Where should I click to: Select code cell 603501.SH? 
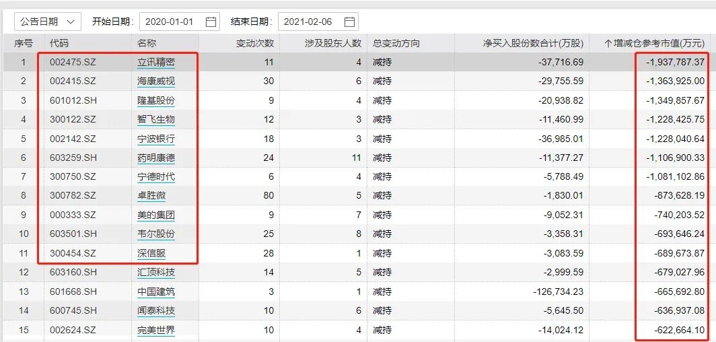[x=73, y=234]
